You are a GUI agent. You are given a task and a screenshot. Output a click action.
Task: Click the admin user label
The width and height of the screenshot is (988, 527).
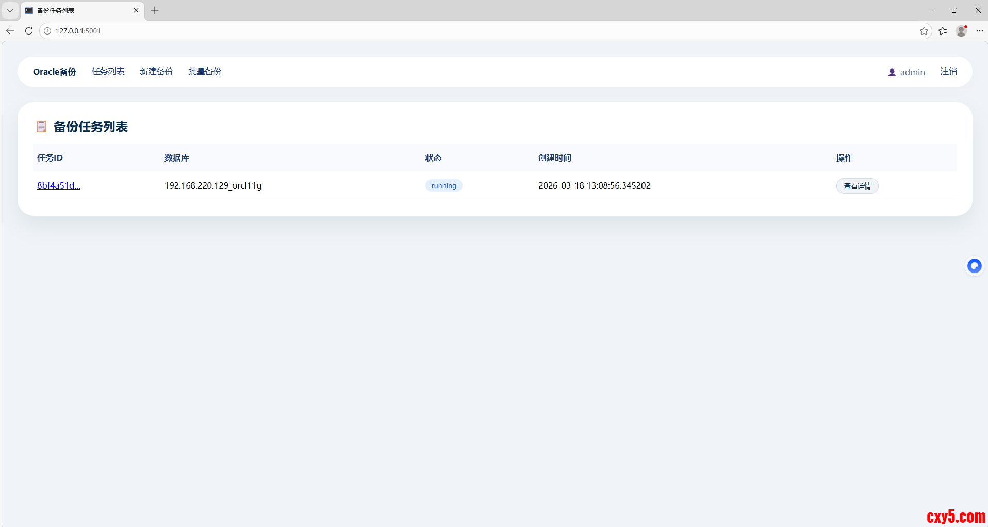(x=912, y=72)
